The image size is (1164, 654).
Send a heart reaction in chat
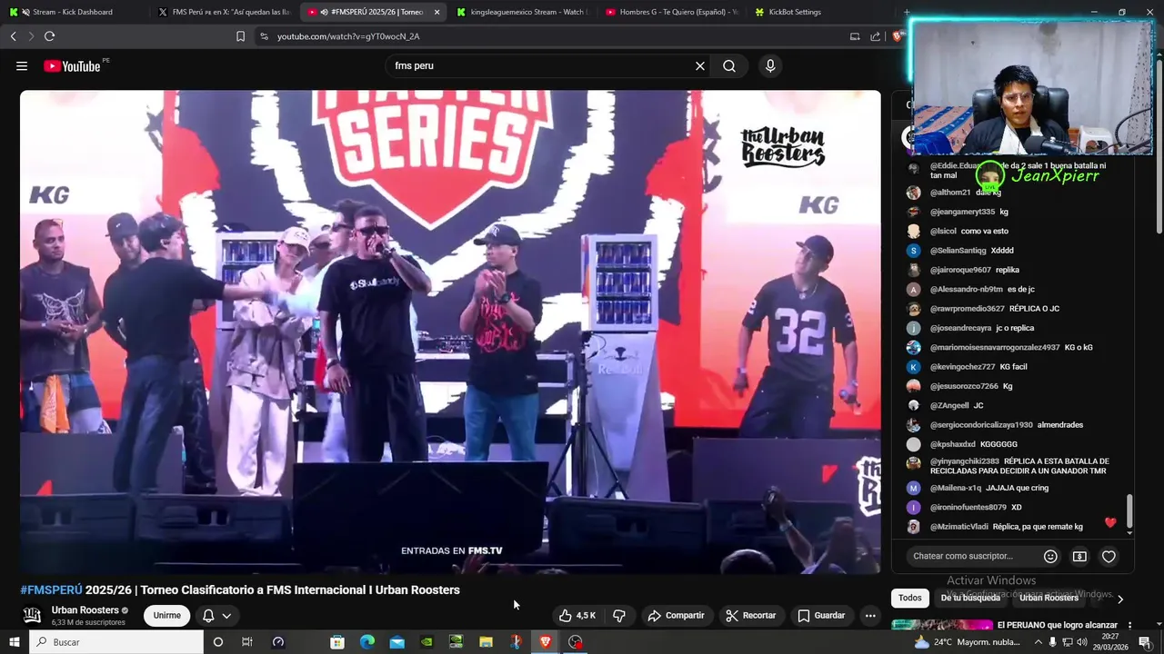[x=1109, y=556]
